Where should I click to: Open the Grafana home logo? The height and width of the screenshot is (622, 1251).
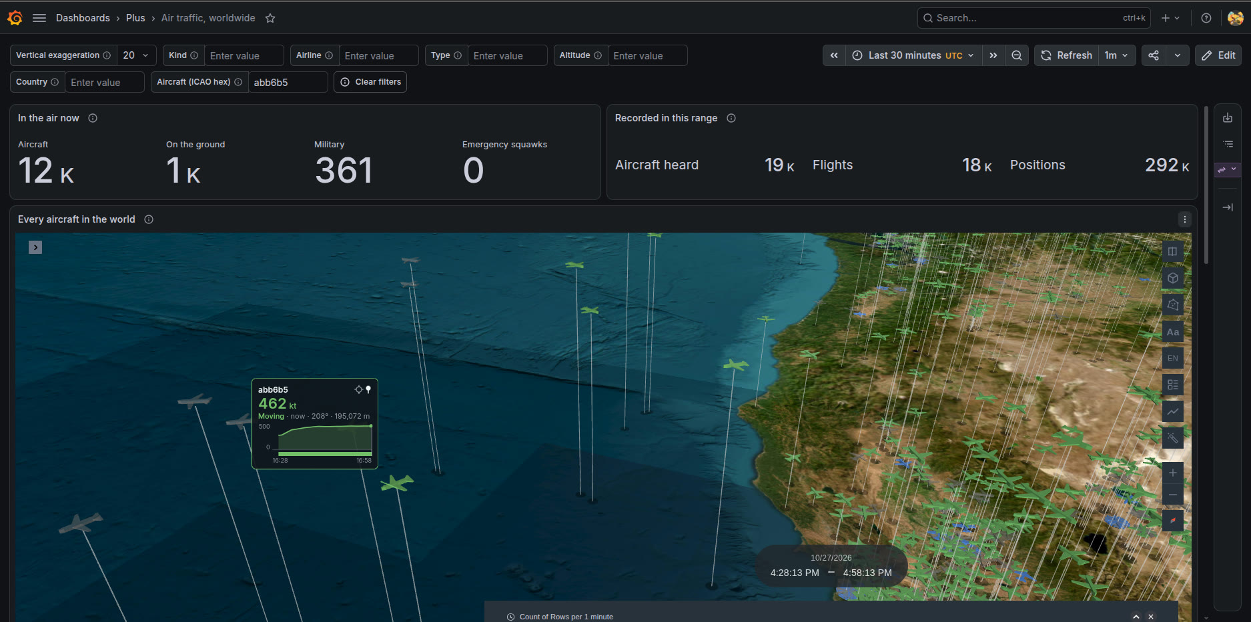[15, 18]
